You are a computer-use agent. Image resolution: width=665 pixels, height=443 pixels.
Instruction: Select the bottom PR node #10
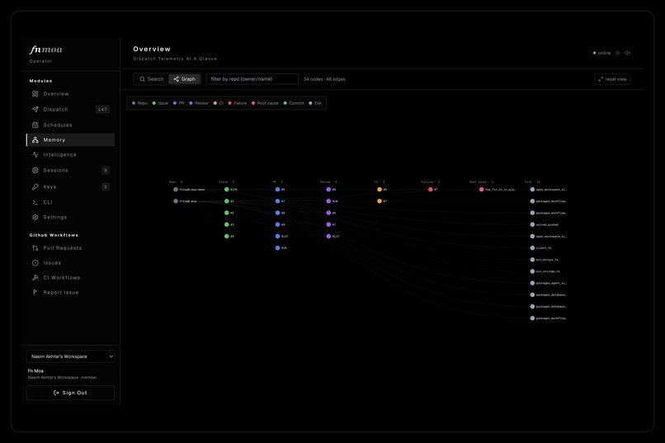tap(277, 248)
